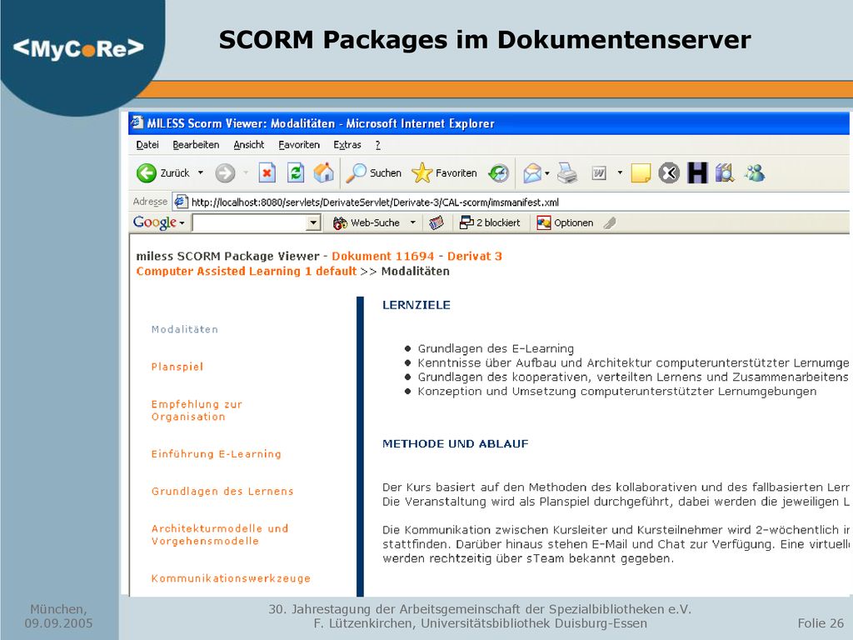This screenshot has width=853, height=640.
Task: Expand the Google search box dropdown
Action: [313, 222]
